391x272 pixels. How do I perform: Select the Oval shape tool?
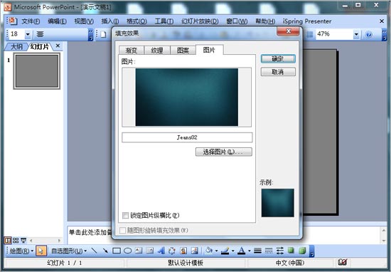point(128,251)
